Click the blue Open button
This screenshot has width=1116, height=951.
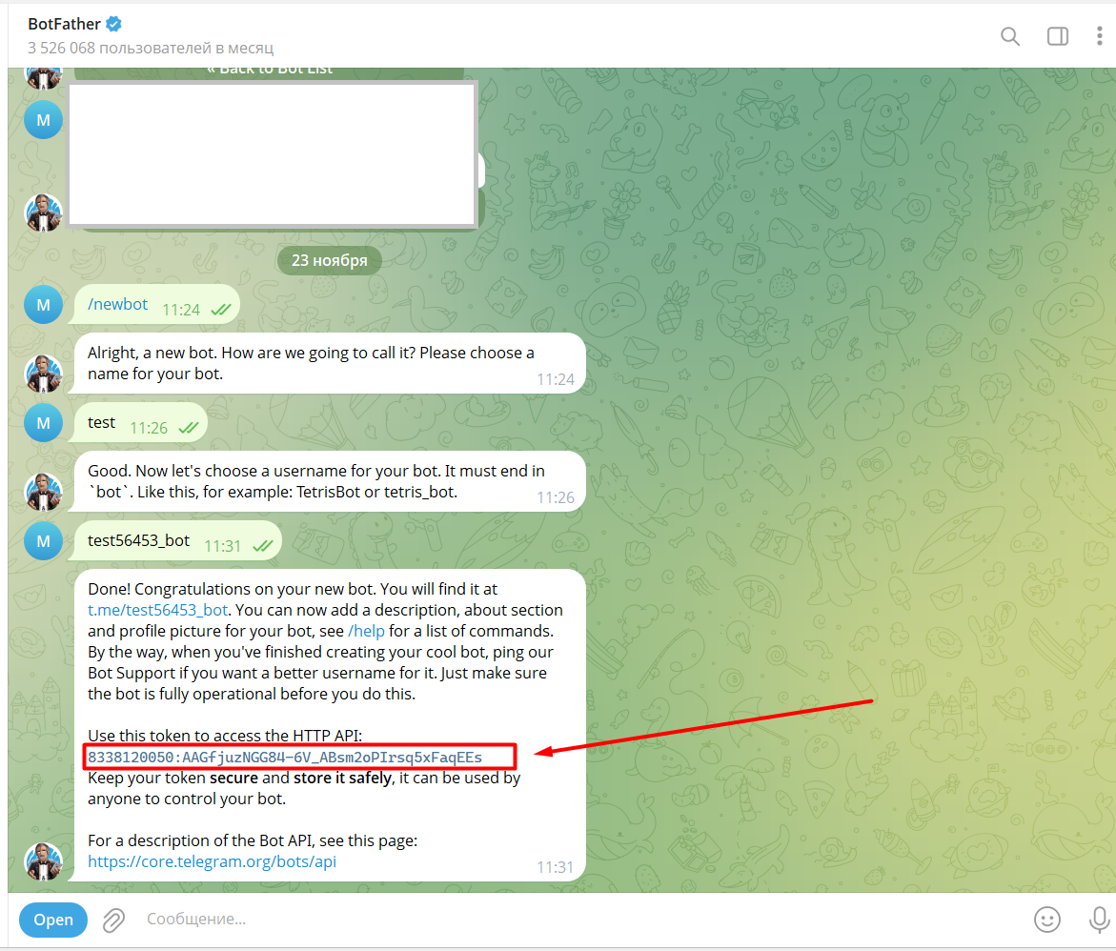[53, 920]
